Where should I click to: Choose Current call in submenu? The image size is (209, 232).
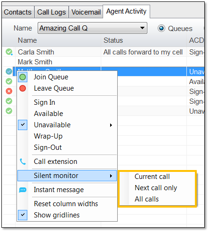(x=157, y=177)
